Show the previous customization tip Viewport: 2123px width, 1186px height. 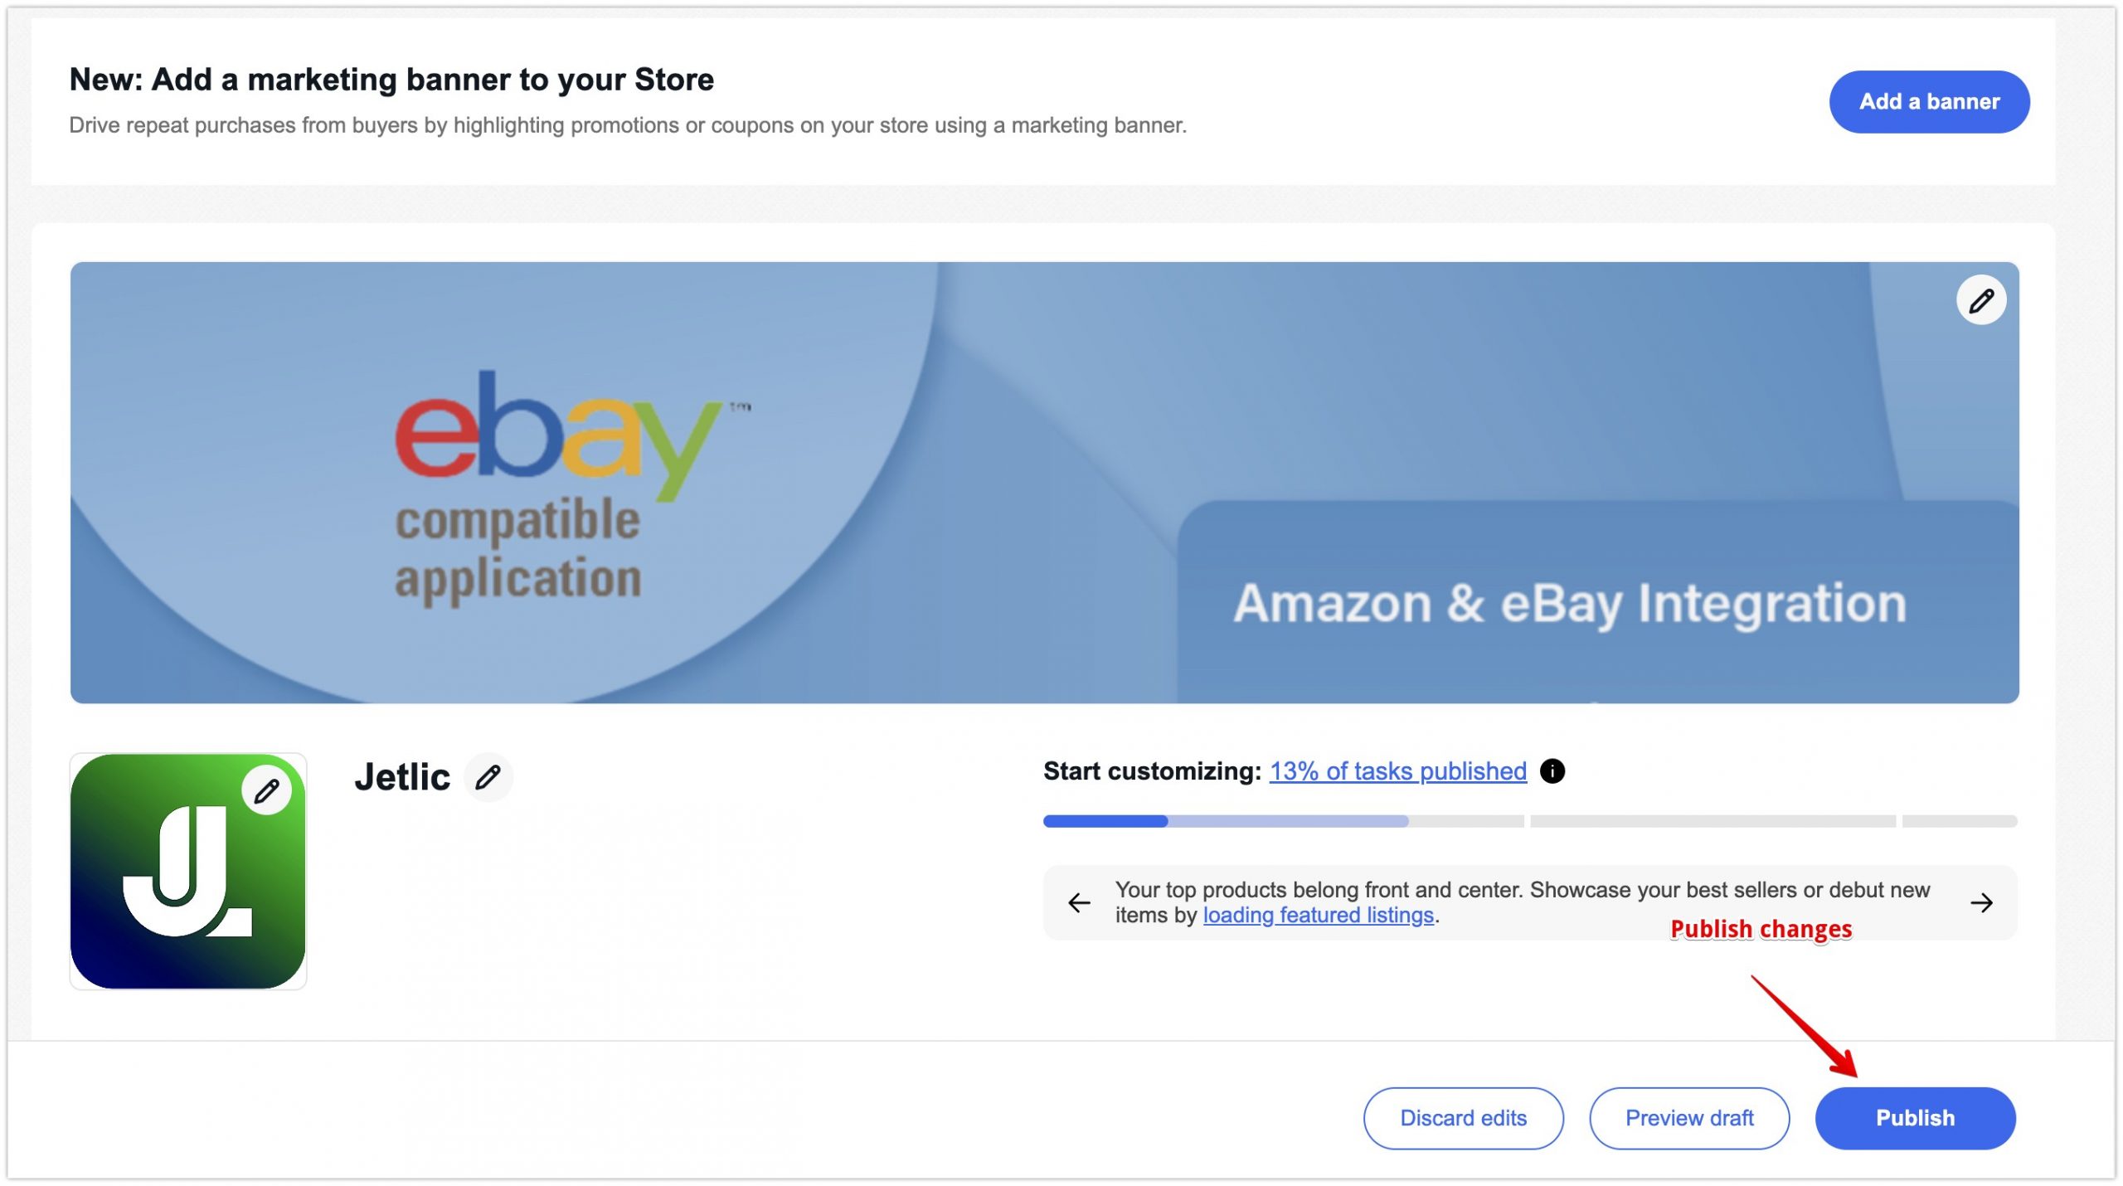[1080, 902]
